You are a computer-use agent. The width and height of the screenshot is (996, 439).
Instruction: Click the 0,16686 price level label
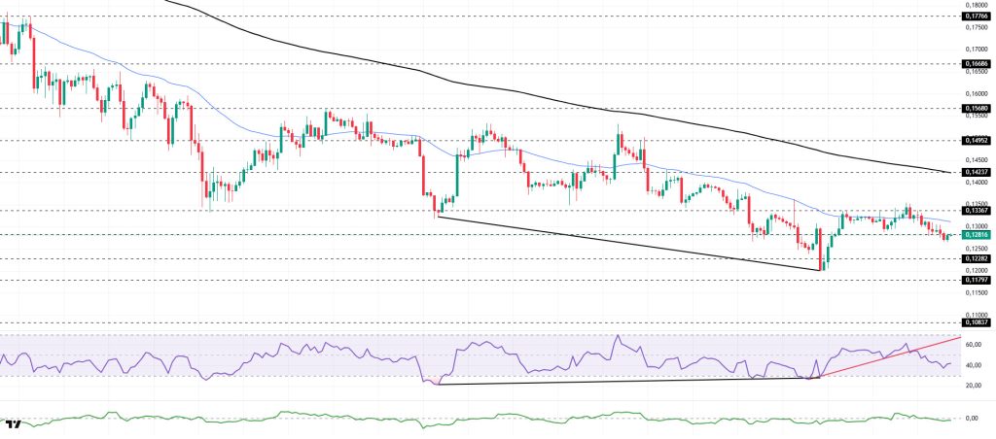(x=978, y=64)
